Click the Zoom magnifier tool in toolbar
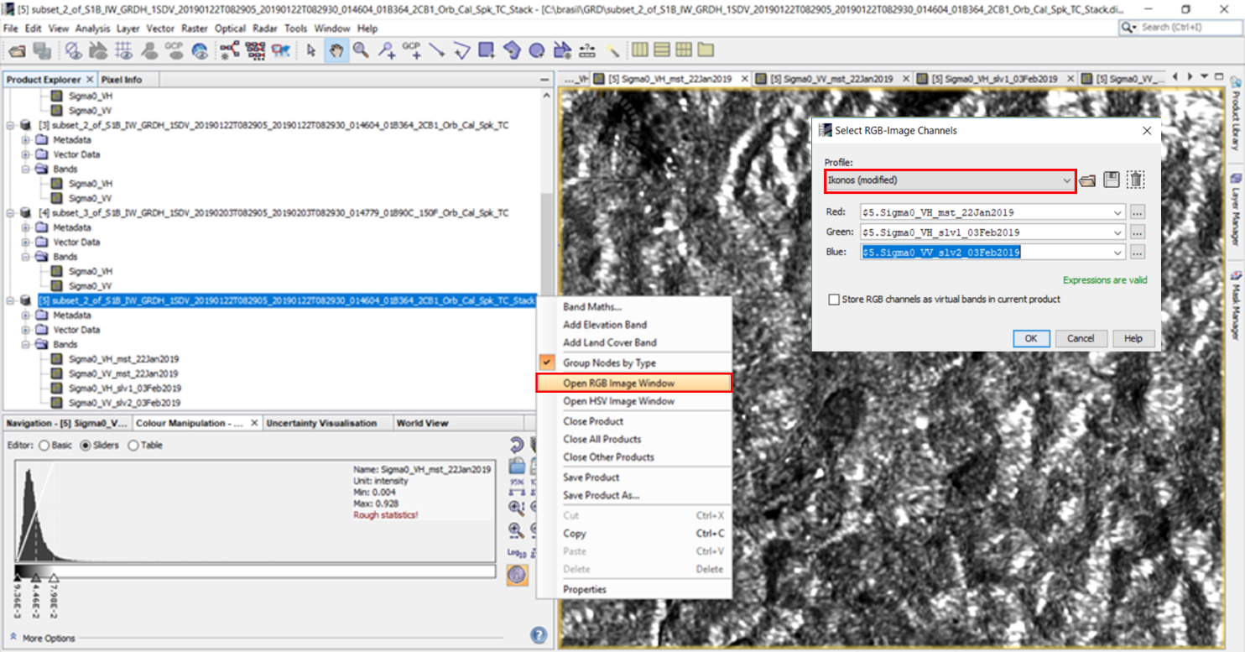The height and width of the screenshot is (652, 1245). coord(361,51)
